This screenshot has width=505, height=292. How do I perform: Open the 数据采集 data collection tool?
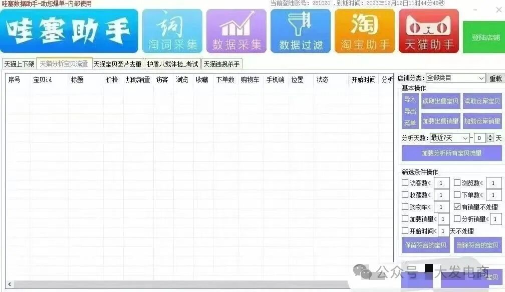click(236, 30)
